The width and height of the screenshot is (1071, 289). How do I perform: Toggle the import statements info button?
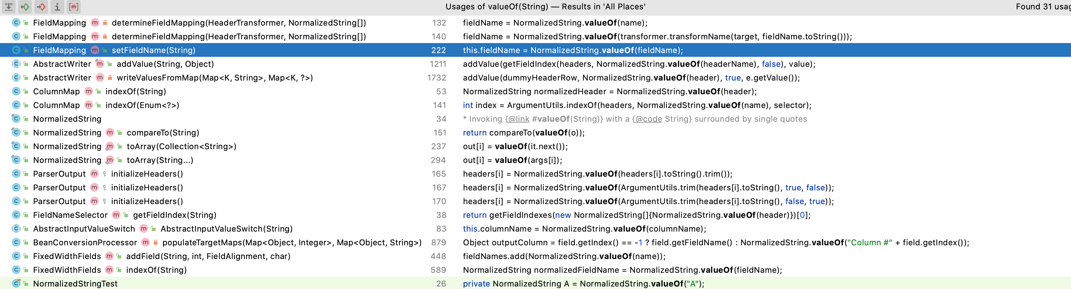coord(57,7)
